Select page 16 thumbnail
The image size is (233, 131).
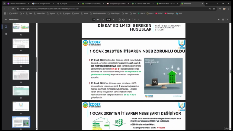coord(21,28)
